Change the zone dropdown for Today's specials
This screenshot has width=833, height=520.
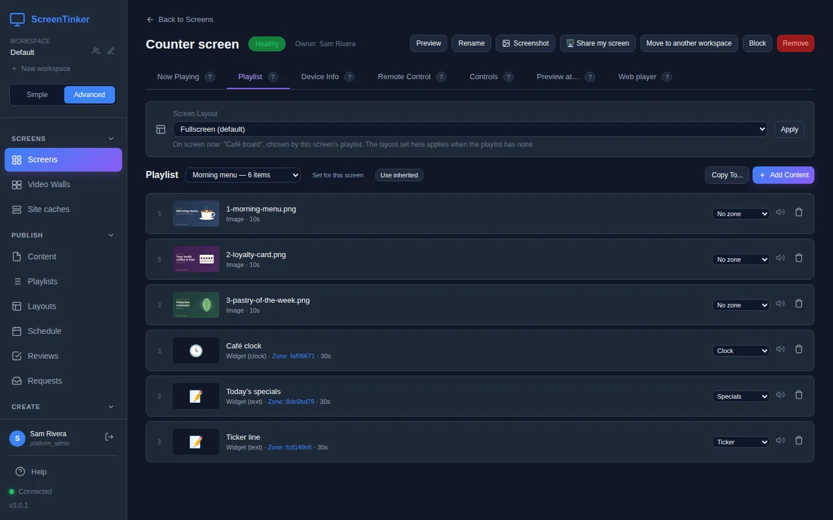[741, 396]
